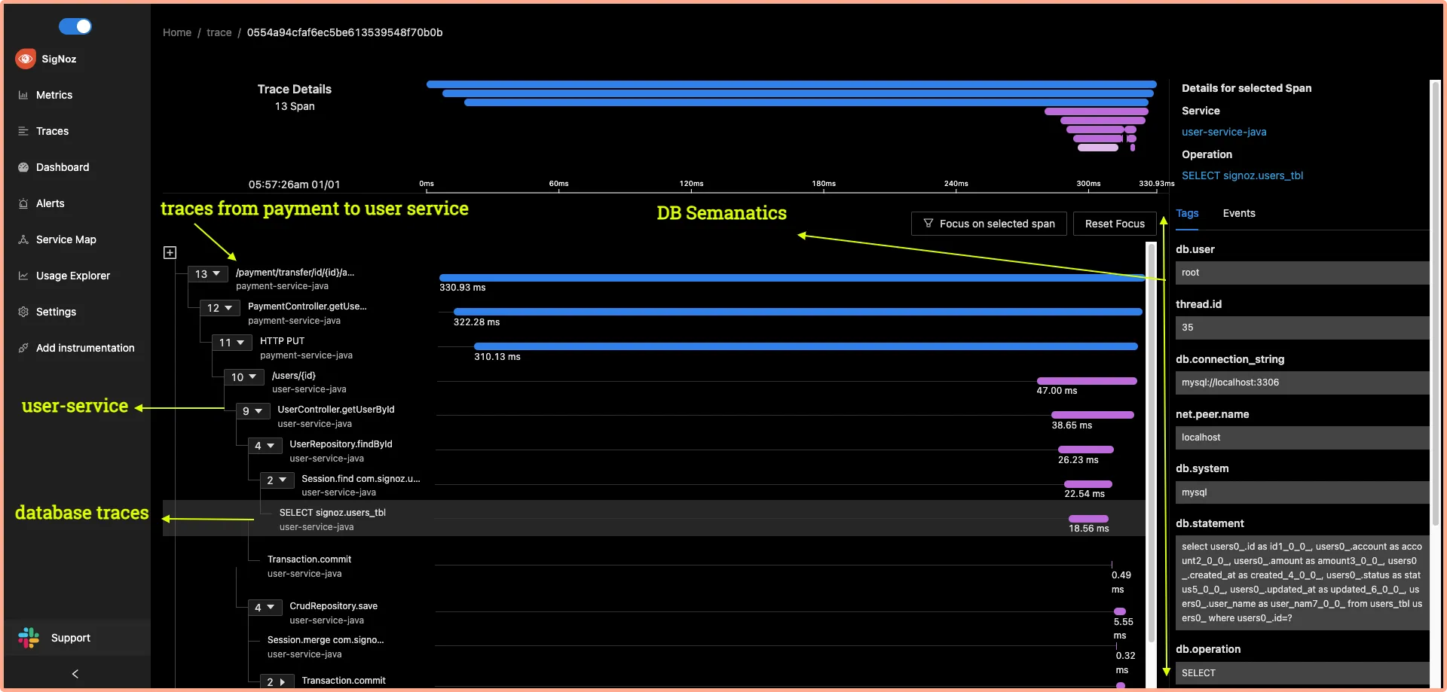Click the trace breadcrumb link
Viewport: 1447px width, 692px height.
point(219,32)
